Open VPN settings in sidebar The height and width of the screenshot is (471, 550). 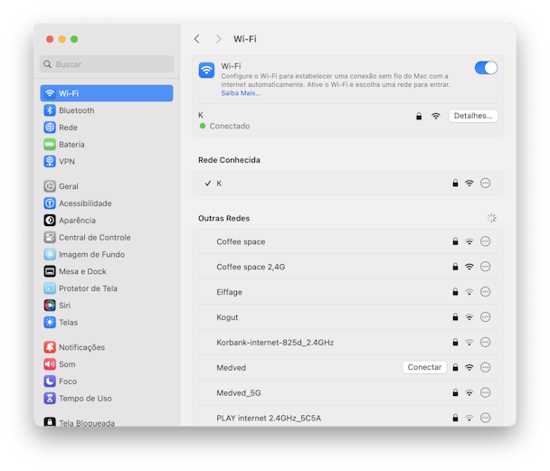pyautogui.click(x=107, y=162)
